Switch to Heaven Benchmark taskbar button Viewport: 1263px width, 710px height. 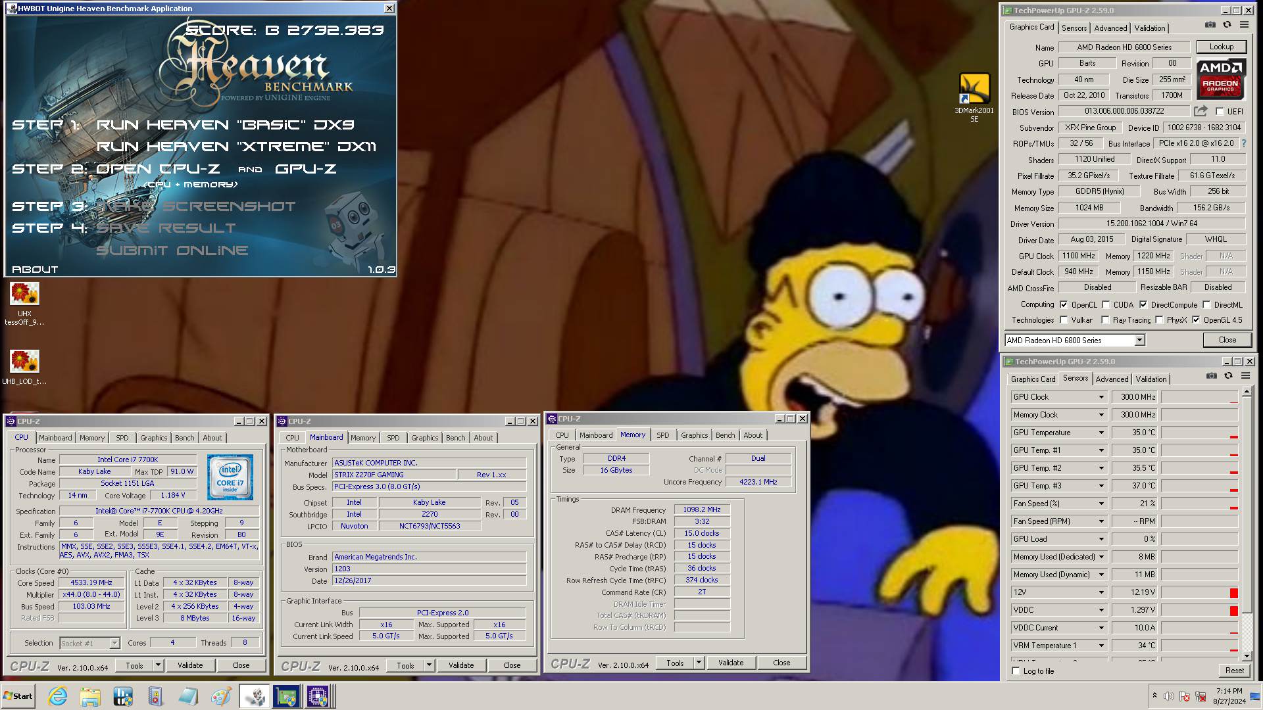(254, 696)
